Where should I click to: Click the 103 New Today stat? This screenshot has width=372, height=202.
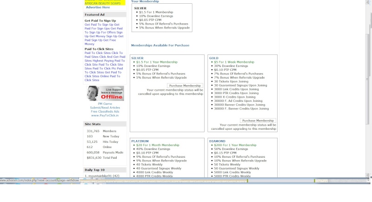(103, 136)
